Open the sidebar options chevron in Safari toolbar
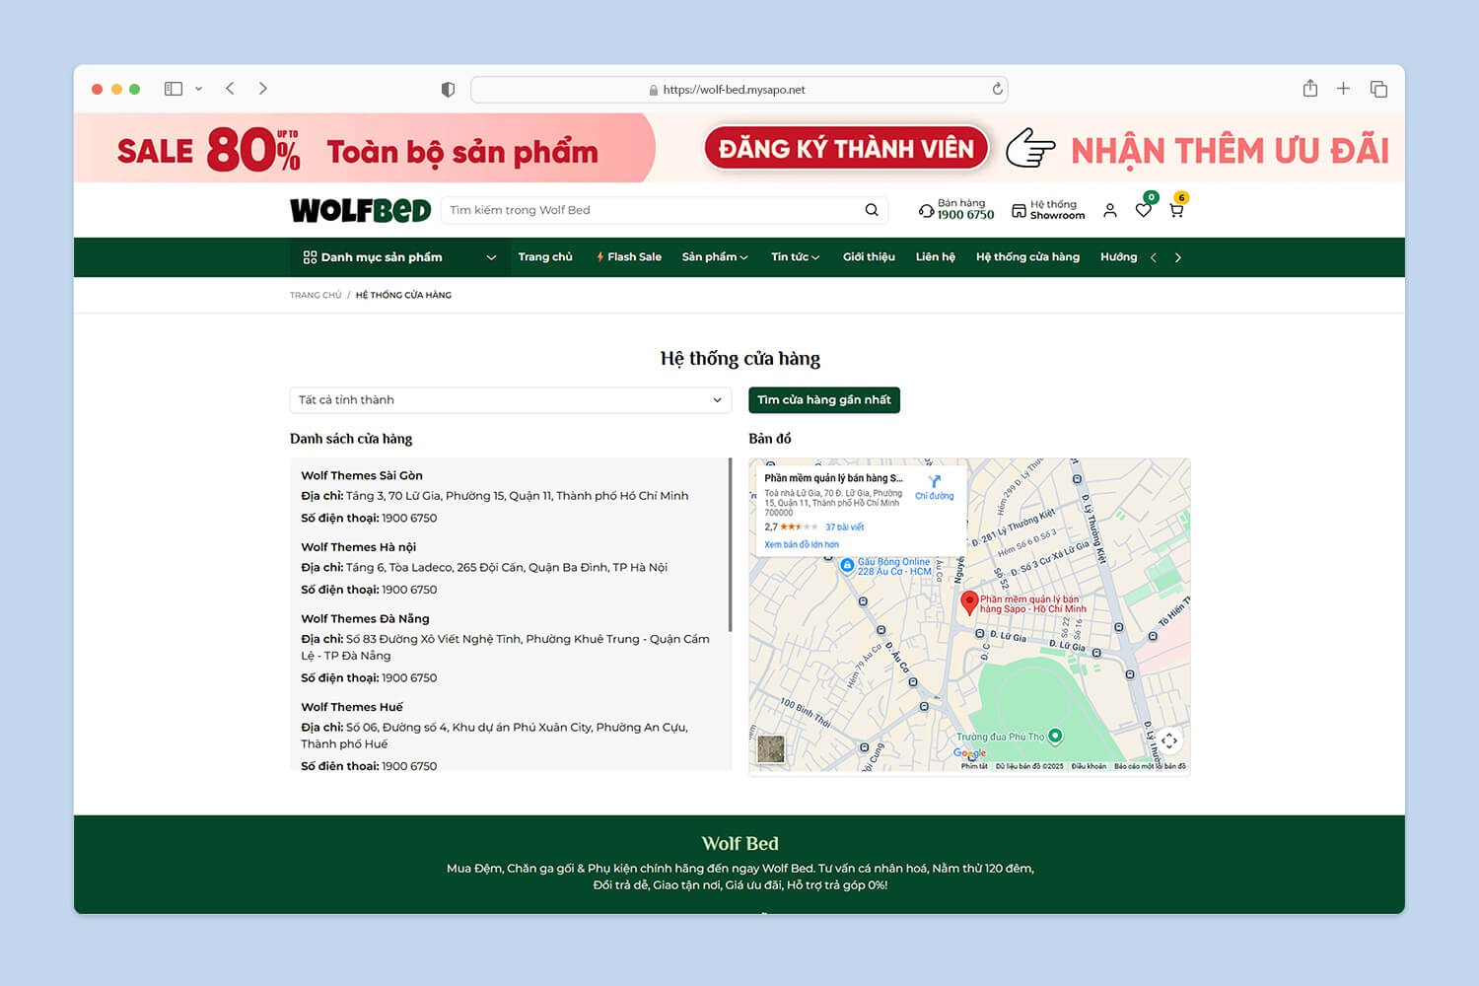1479x986 pixels. (198, 89)
